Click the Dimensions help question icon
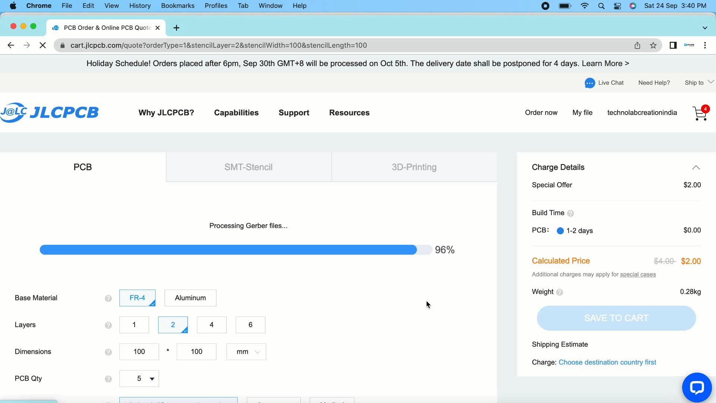716x403 pixels. [108, 352]
